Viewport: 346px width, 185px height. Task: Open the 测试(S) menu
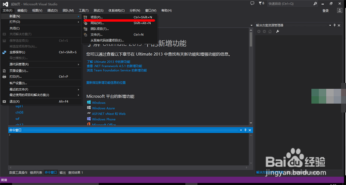tap(98, 10)
